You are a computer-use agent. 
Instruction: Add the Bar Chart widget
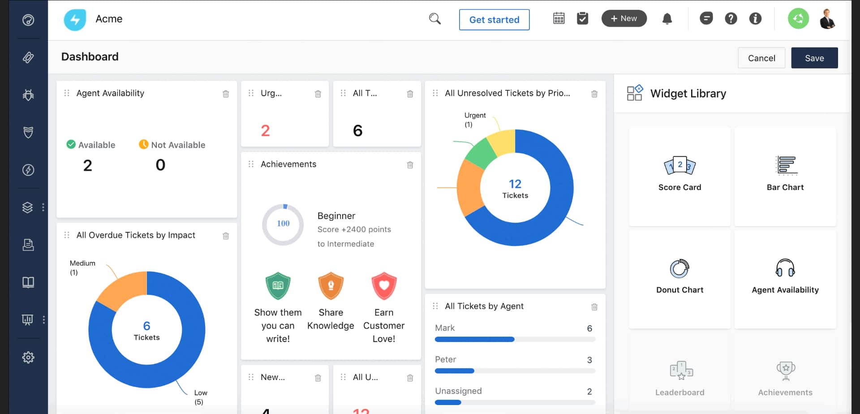pyautogui.click(x=785, y=177)
